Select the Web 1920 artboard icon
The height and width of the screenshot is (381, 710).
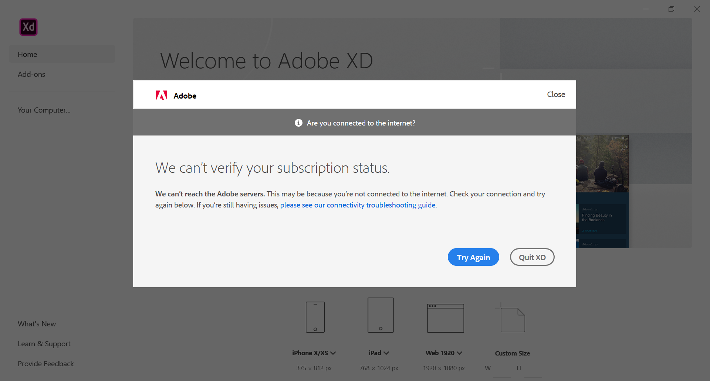445,318
